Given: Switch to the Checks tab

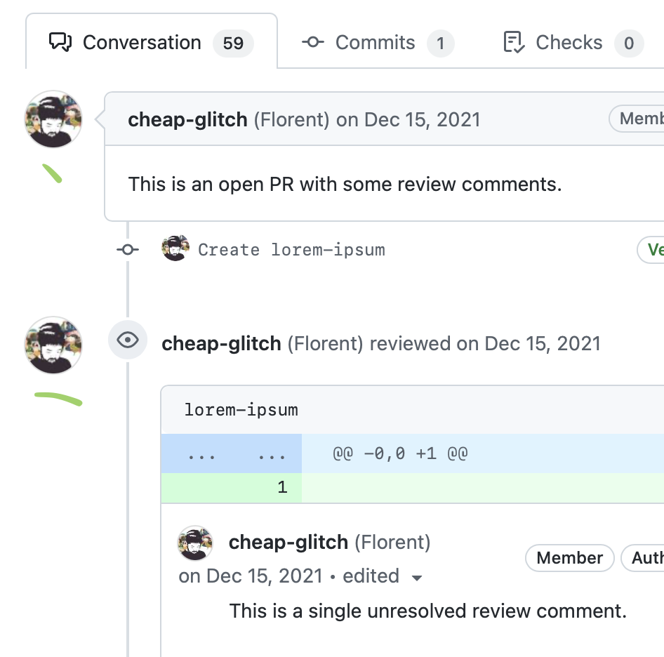Looking at the screenshot, I should pos(569,42).
